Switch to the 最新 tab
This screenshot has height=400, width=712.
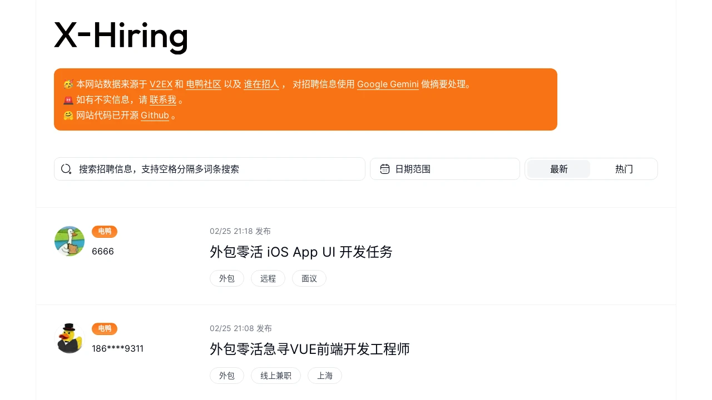click(x=558, y=169)
